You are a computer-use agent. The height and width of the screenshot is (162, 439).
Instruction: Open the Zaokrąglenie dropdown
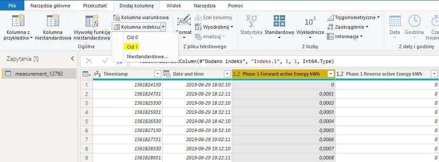click(347, 27)
